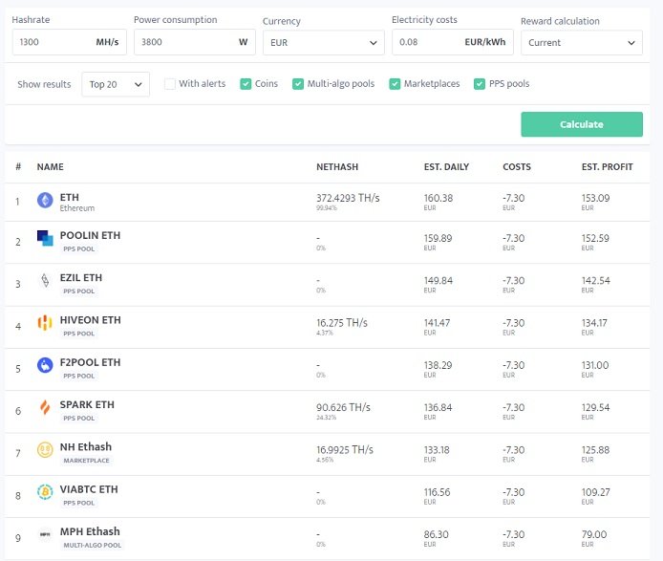Click the PPS POOL tag under POOLIN ETH
Image resolution: width=663 pixels, height=561 pixels.
point(79,248)
